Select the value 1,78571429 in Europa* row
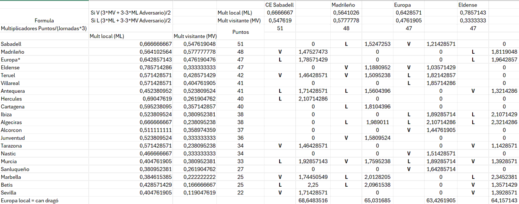The height and width of the screenshot is (204, 519). pos(313,60)
